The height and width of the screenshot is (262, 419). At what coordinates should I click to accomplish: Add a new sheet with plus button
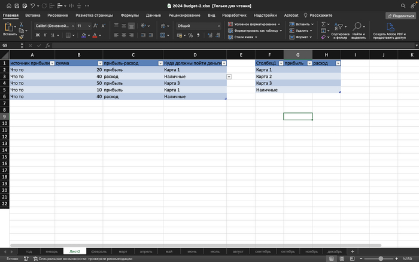(353, 251)
